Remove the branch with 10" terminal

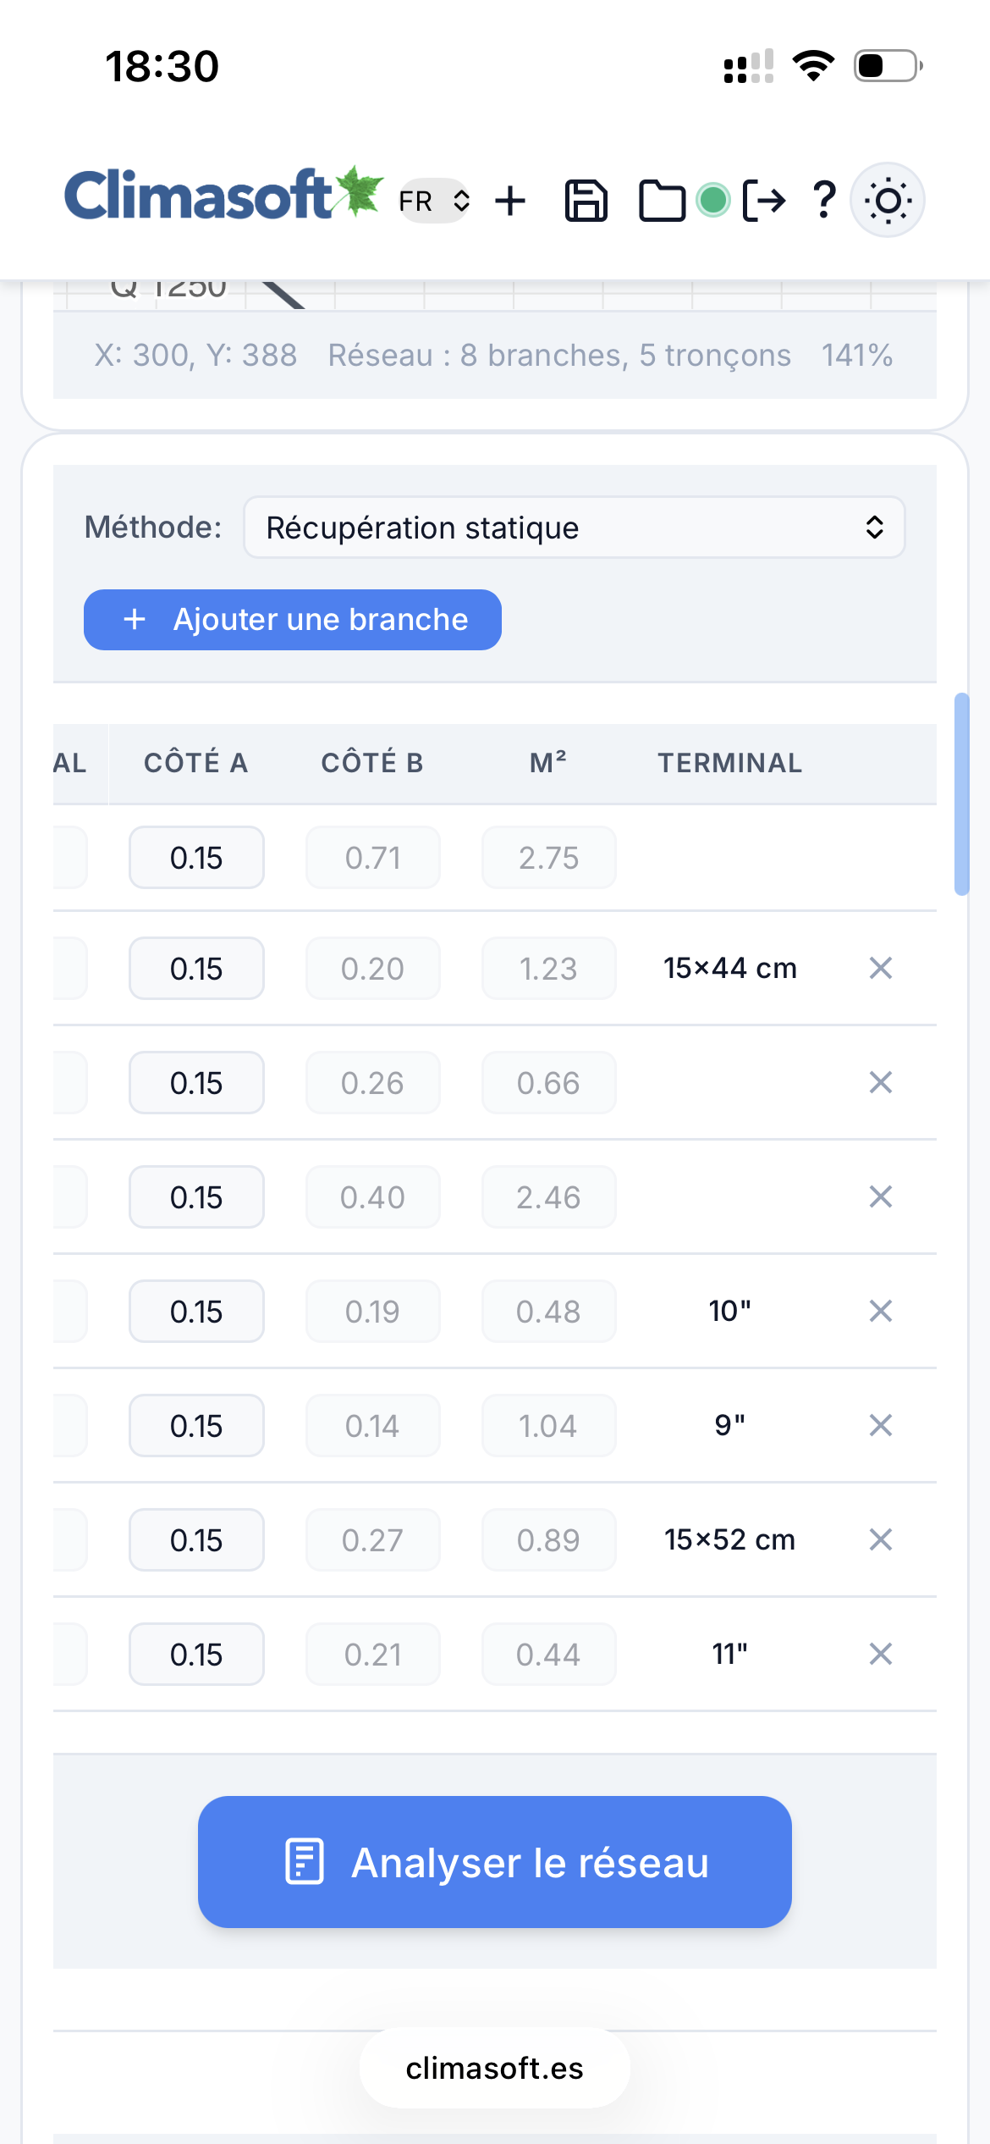(x=881, y=1311)
